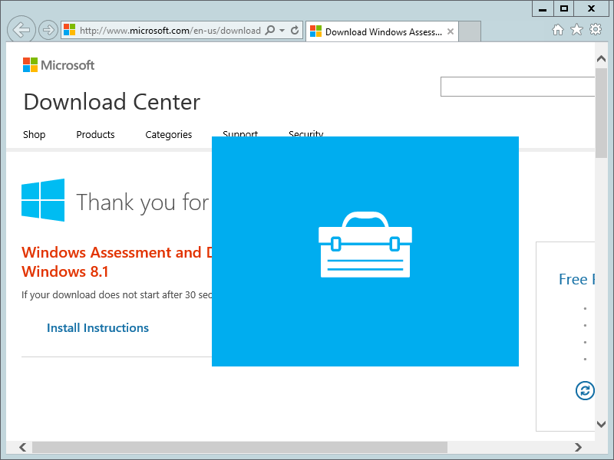Click the toolbox icon on blue splash
Screen dimensions: 614x460
[365, 245]
